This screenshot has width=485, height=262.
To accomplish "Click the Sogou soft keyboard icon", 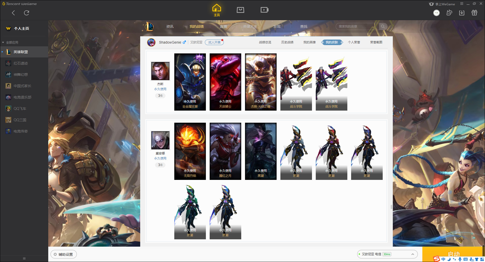I will coord(466,259).
